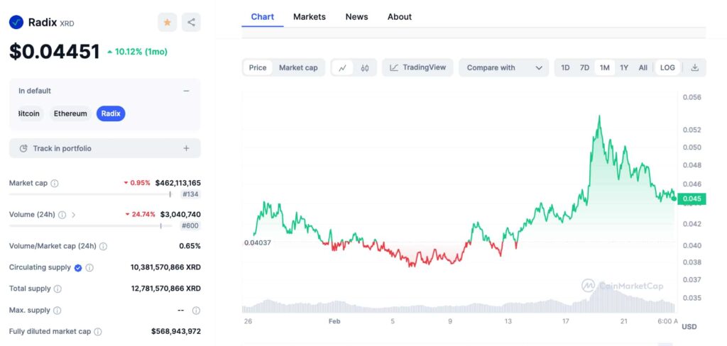Click the 0.04037 opening price label
Image resolution: width=727 pixels, height=346 pixels.
[258, 242]
